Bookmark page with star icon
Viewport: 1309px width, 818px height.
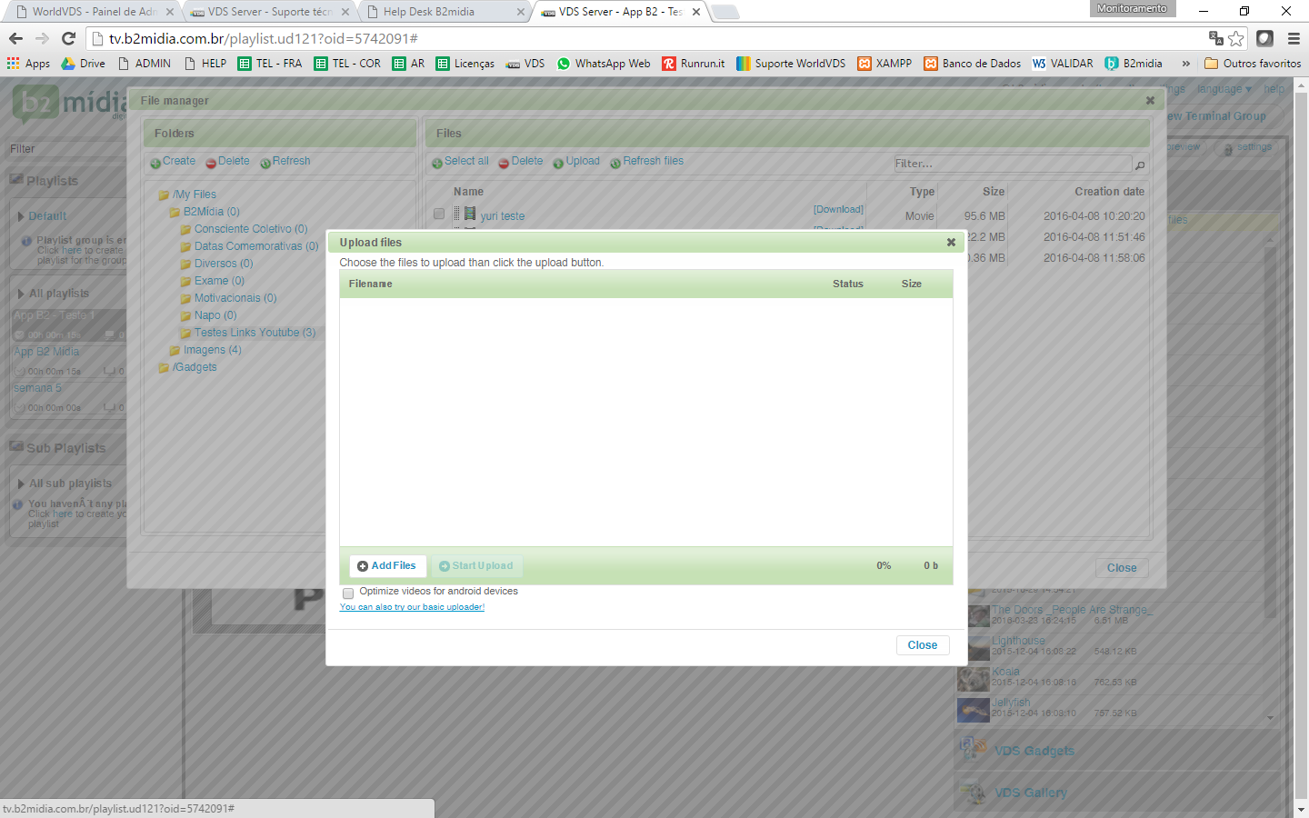(1235, 38)
